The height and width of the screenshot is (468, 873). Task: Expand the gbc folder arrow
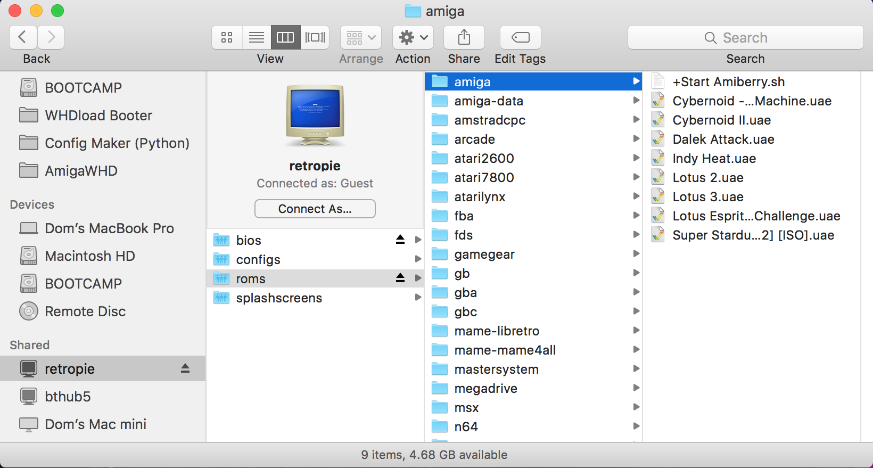(636, 311)
